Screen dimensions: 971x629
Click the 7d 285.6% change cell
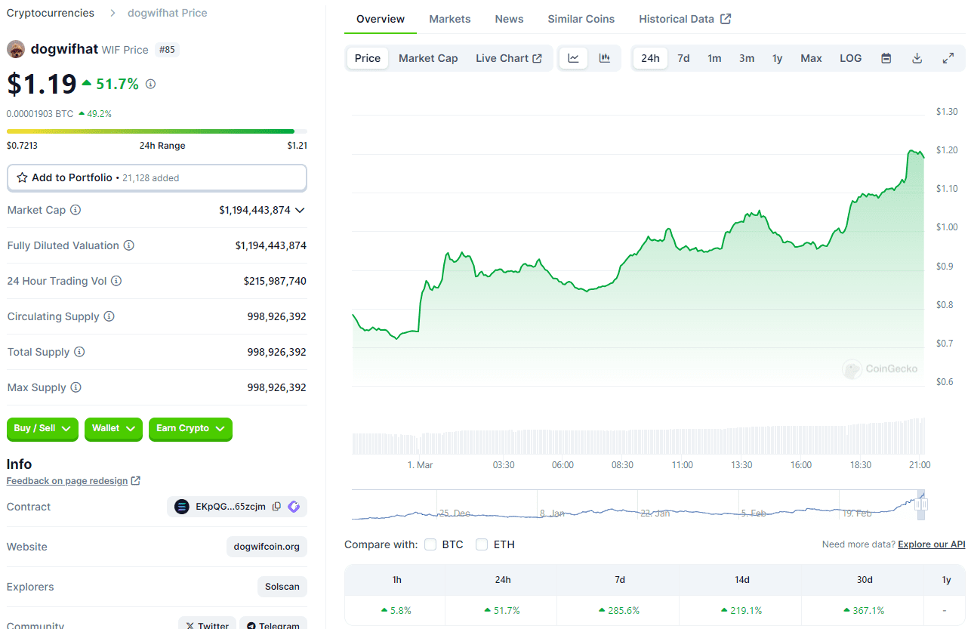(x=618, y=610)
